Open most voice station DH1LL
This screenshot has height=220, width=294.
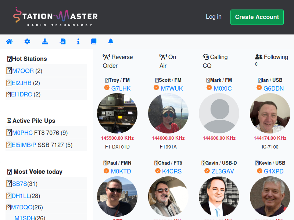[21, 196]
